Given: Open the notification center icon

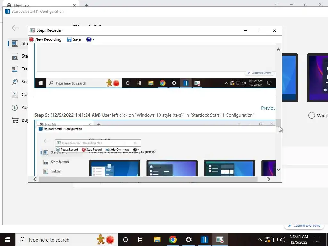Looking at the screenshot, I should point(317,240).
